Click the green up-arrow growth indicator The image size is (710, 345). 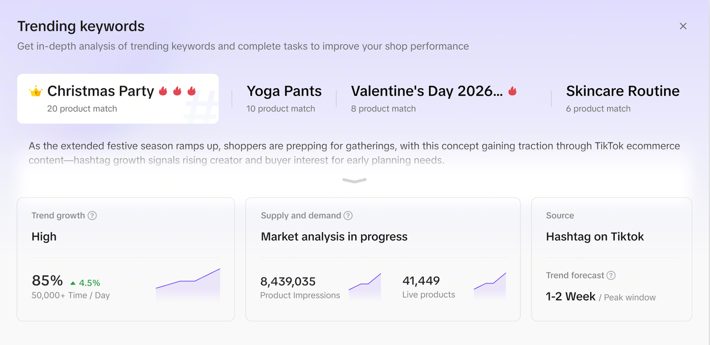73,282
